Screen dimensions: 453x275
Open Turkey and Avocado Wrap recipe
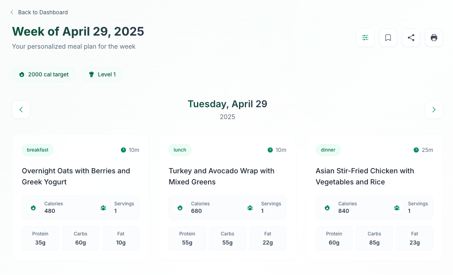tap(222, 176)
